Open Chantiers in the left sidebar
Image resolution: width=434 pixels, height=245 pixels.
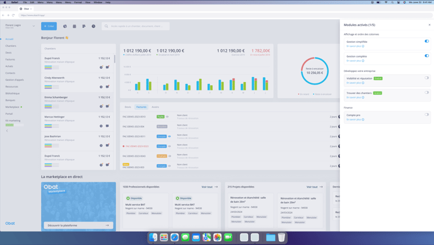coord(11,45)
